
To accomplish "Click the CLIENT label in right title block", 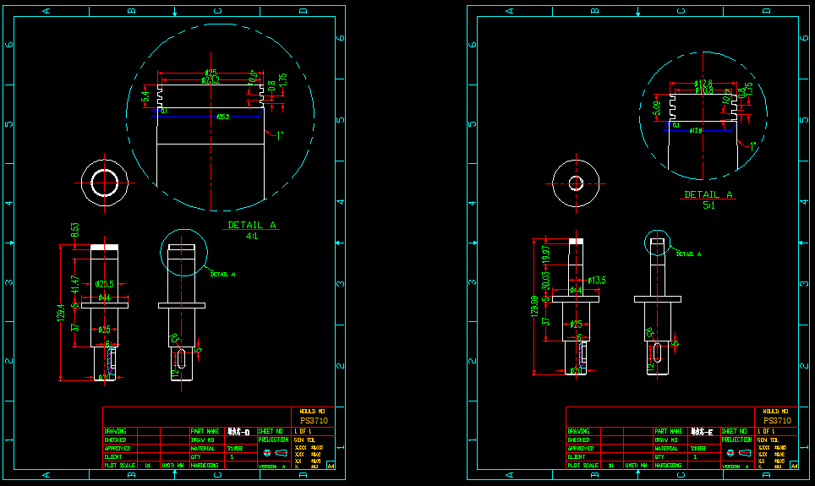I will pos(577,457).
